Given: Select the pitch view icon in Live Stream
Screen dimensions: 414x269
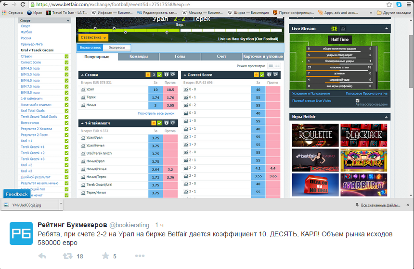Looking at the screenshot, I should 334,29.
